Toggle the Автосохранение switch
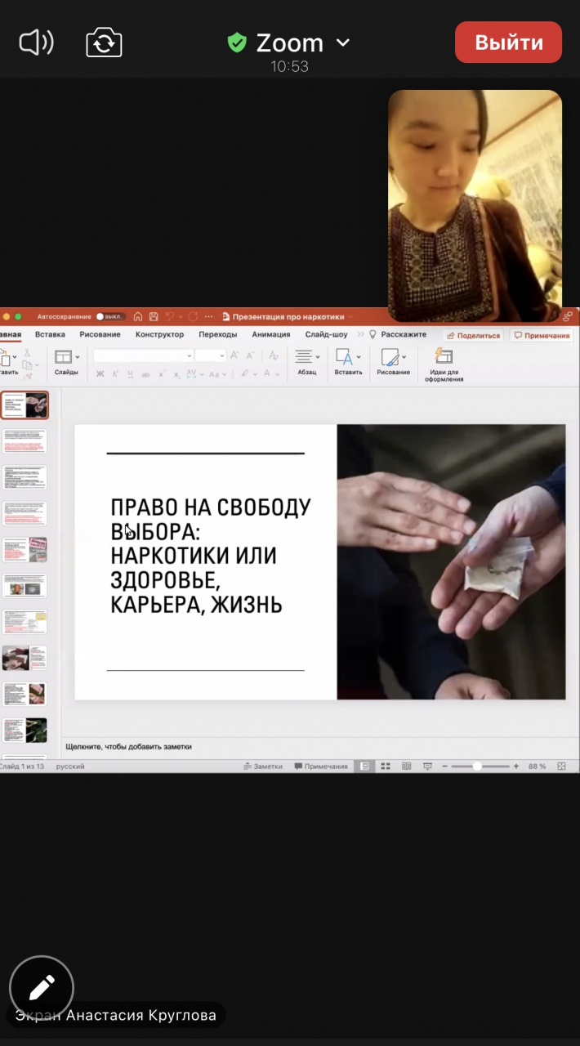 [109, 316]
